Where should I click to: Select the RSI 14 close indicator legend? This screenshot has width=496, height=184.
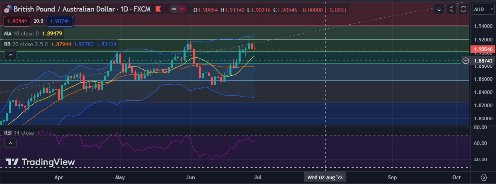[x=19, y=133]
